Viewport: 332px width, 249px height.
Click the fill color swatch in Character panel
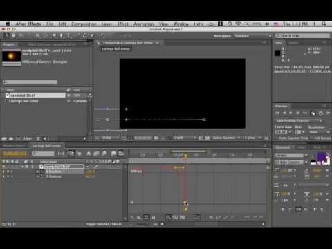click(322, 156)
